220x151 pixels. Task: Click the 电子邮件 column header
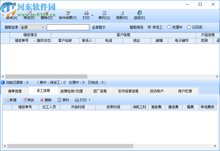pos(182,41)
